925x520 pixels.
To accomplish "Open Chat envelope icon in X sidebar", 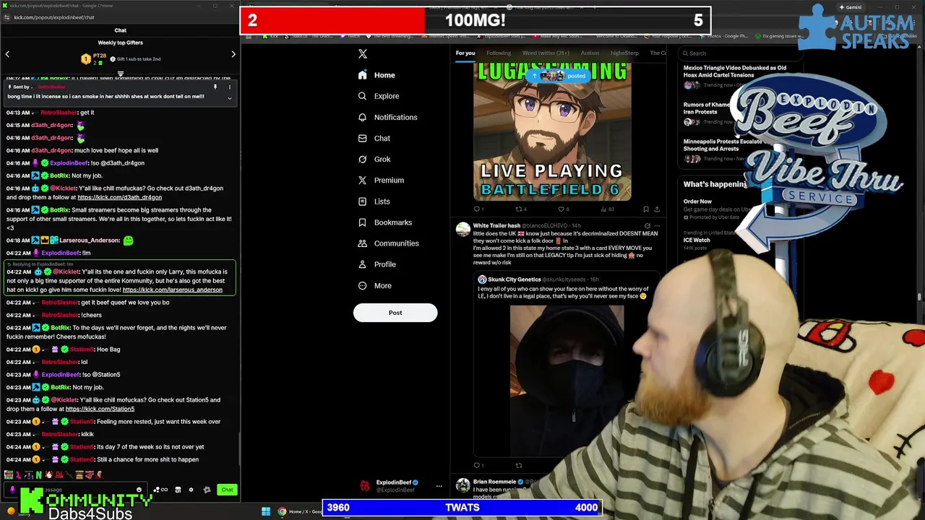I will (x=362, y=138).
